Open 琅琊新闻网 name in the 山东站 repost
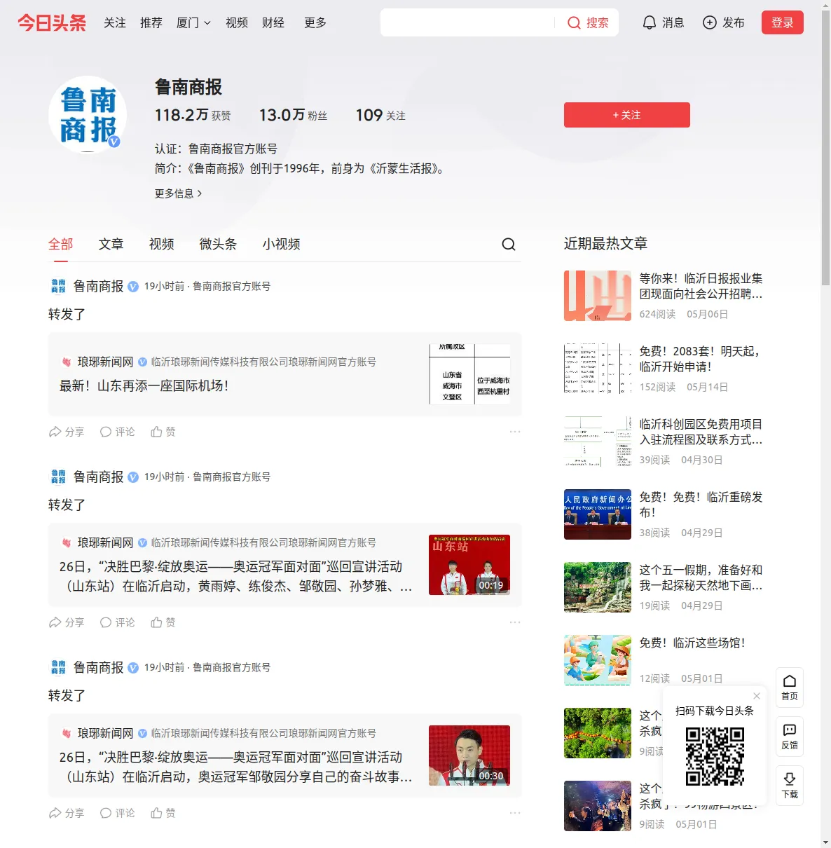 coord(105,542)
